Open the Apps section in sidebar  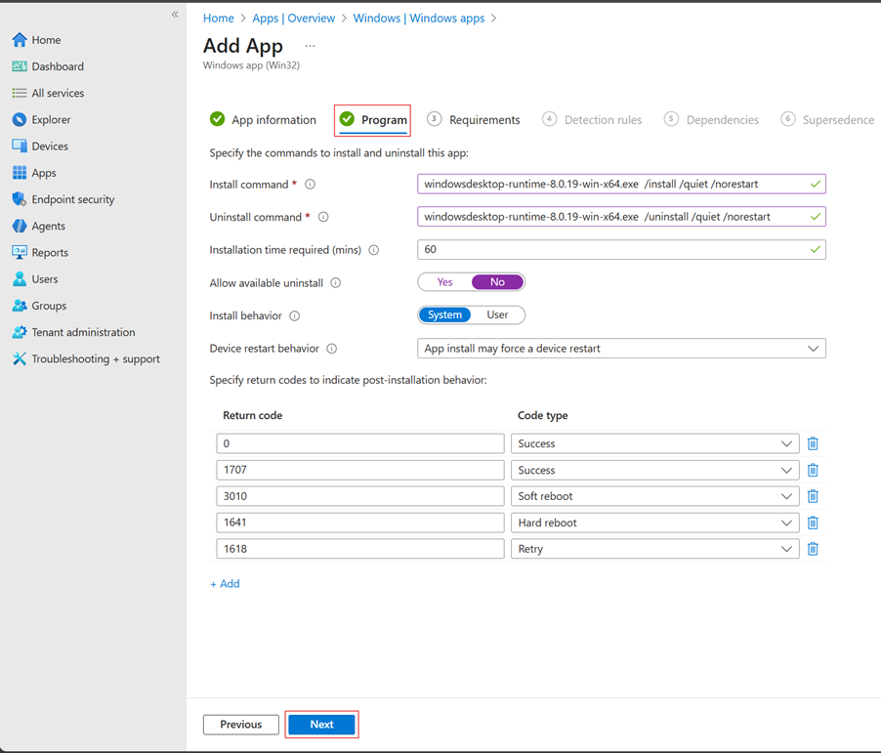tap(41, 172)
